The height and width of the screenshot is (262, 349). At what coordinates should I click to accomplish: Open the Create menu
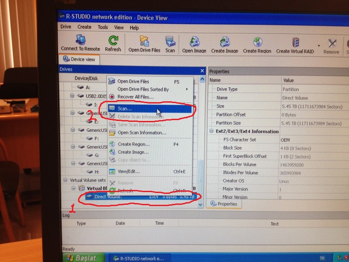coord(84,27)
